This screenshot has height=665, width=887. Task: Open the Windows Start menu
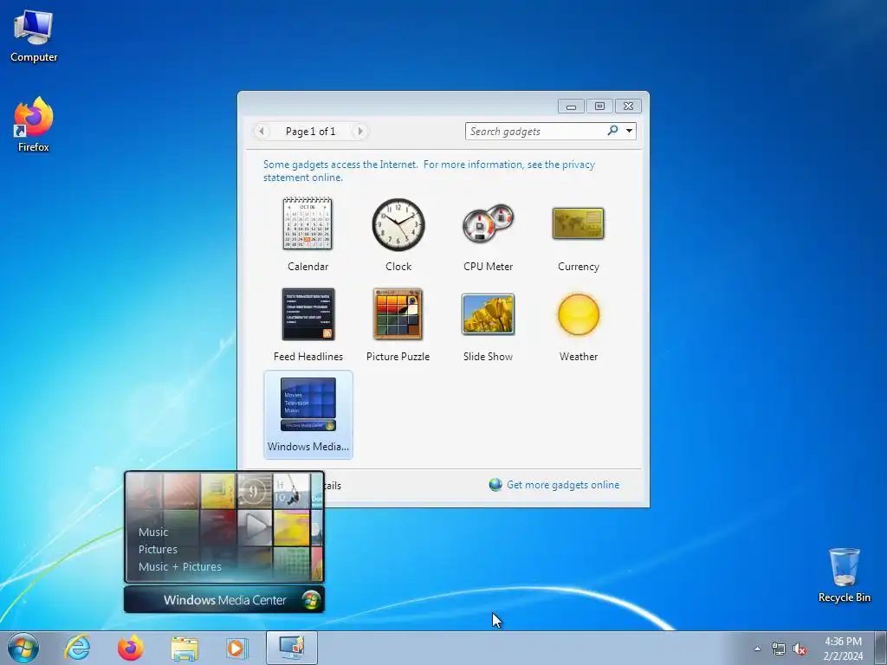point(23,648)
